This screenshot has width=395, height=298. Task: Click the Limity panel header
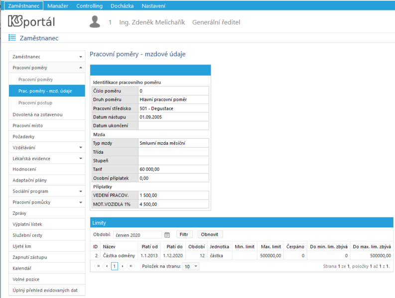(242, 223)
